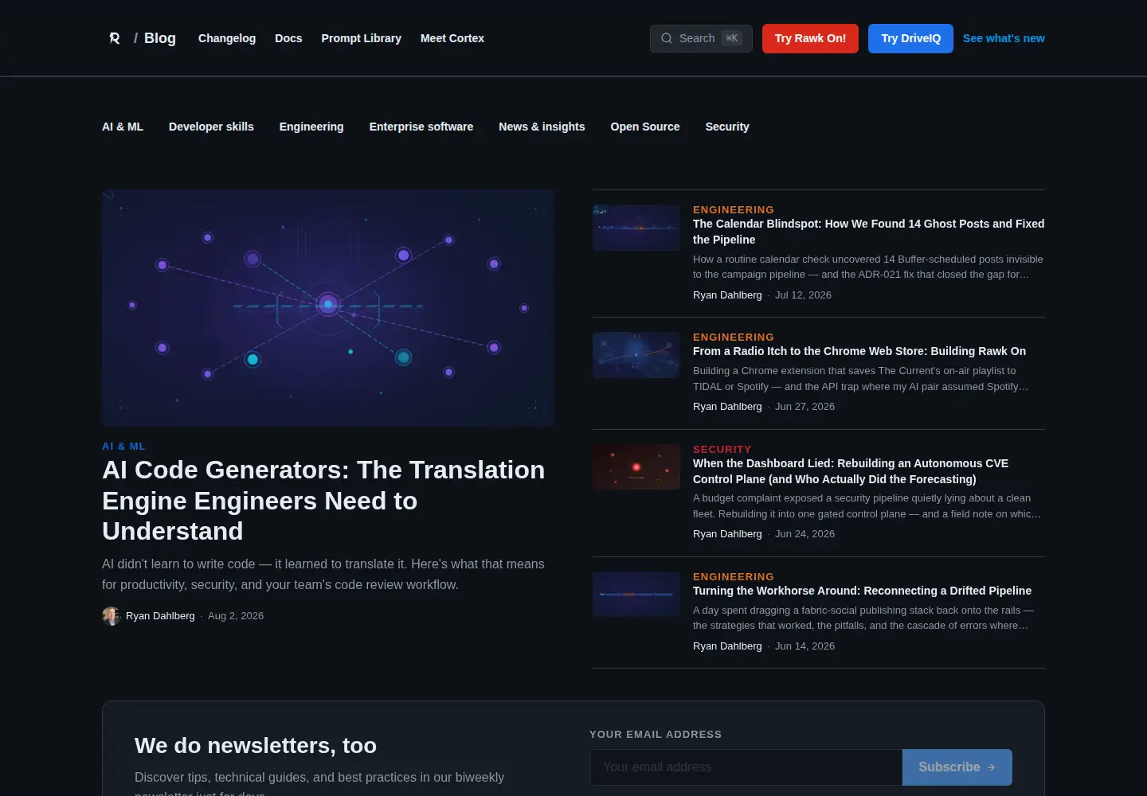Open From a Radio Itch article title
The height and width of the screenshot is (796, 1147).
(859, 351)
